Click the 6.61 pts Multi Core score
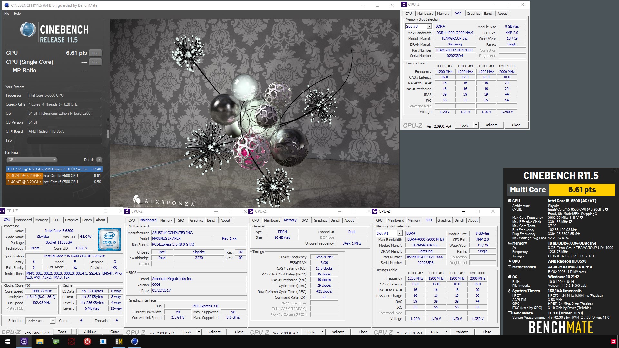 point(582,190)
